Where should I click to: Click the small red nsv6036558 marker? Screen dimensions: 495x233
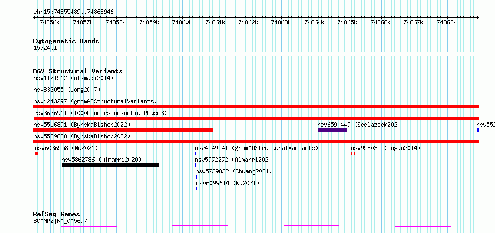pyautogui.click(x=36, y=153)
